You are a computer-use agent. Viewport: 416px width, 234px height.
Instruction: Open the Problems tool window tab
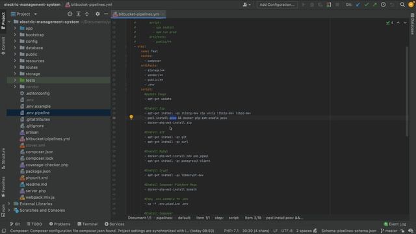click(60, 224)
